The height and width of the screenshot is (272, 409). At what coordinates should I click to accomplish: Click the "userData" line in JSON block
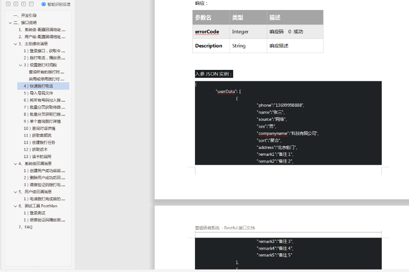229,91
